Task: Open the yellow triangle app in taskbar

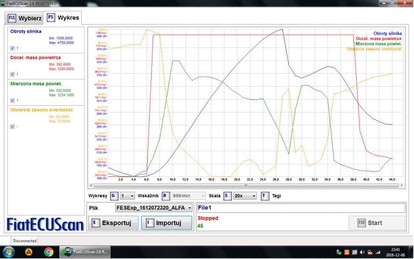Action: [x=30, y=252]
